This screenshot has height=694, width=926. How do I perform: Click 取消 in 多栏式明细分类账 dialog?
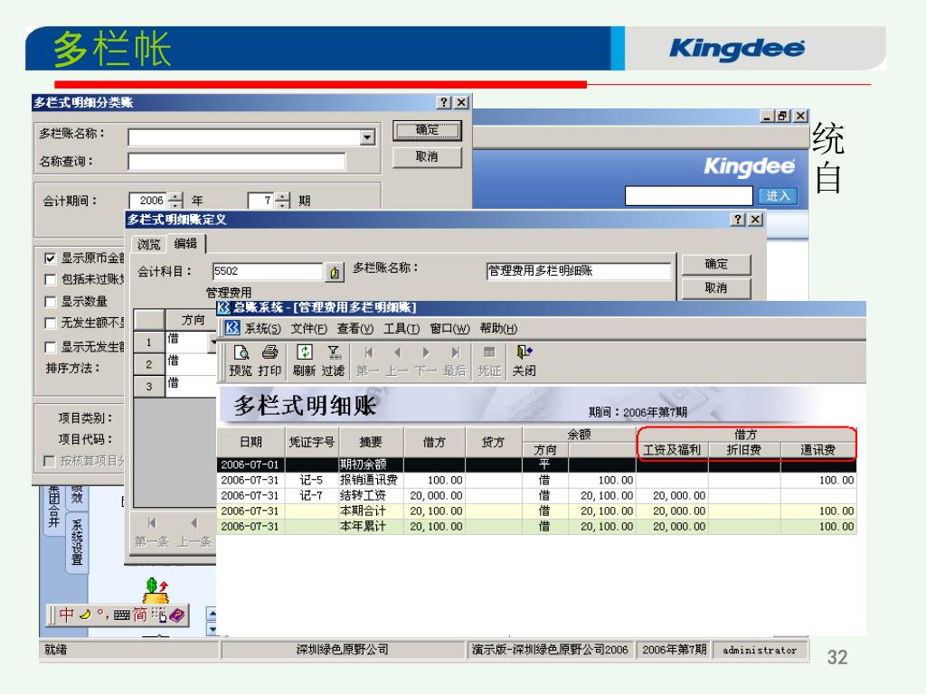[427, 157]
